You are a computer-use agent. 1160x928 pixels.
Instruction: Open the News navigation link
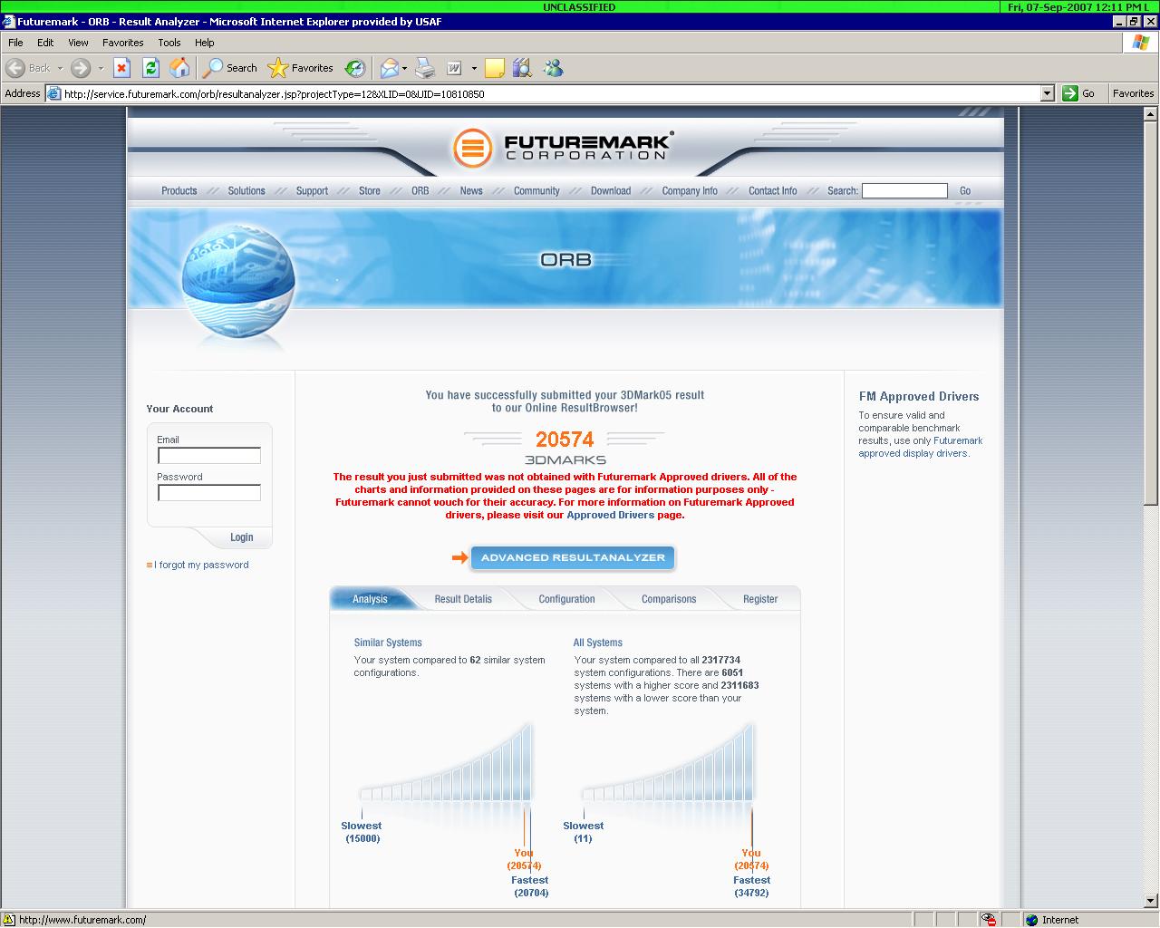click(x=471, y=191)
